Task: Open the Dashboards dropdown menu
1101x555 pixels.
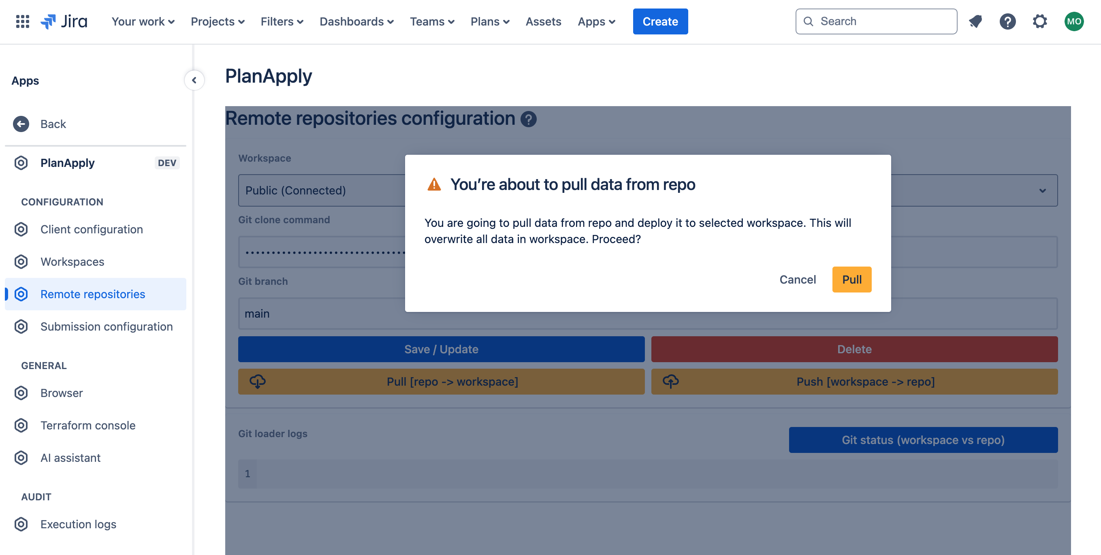Action: 356,21
